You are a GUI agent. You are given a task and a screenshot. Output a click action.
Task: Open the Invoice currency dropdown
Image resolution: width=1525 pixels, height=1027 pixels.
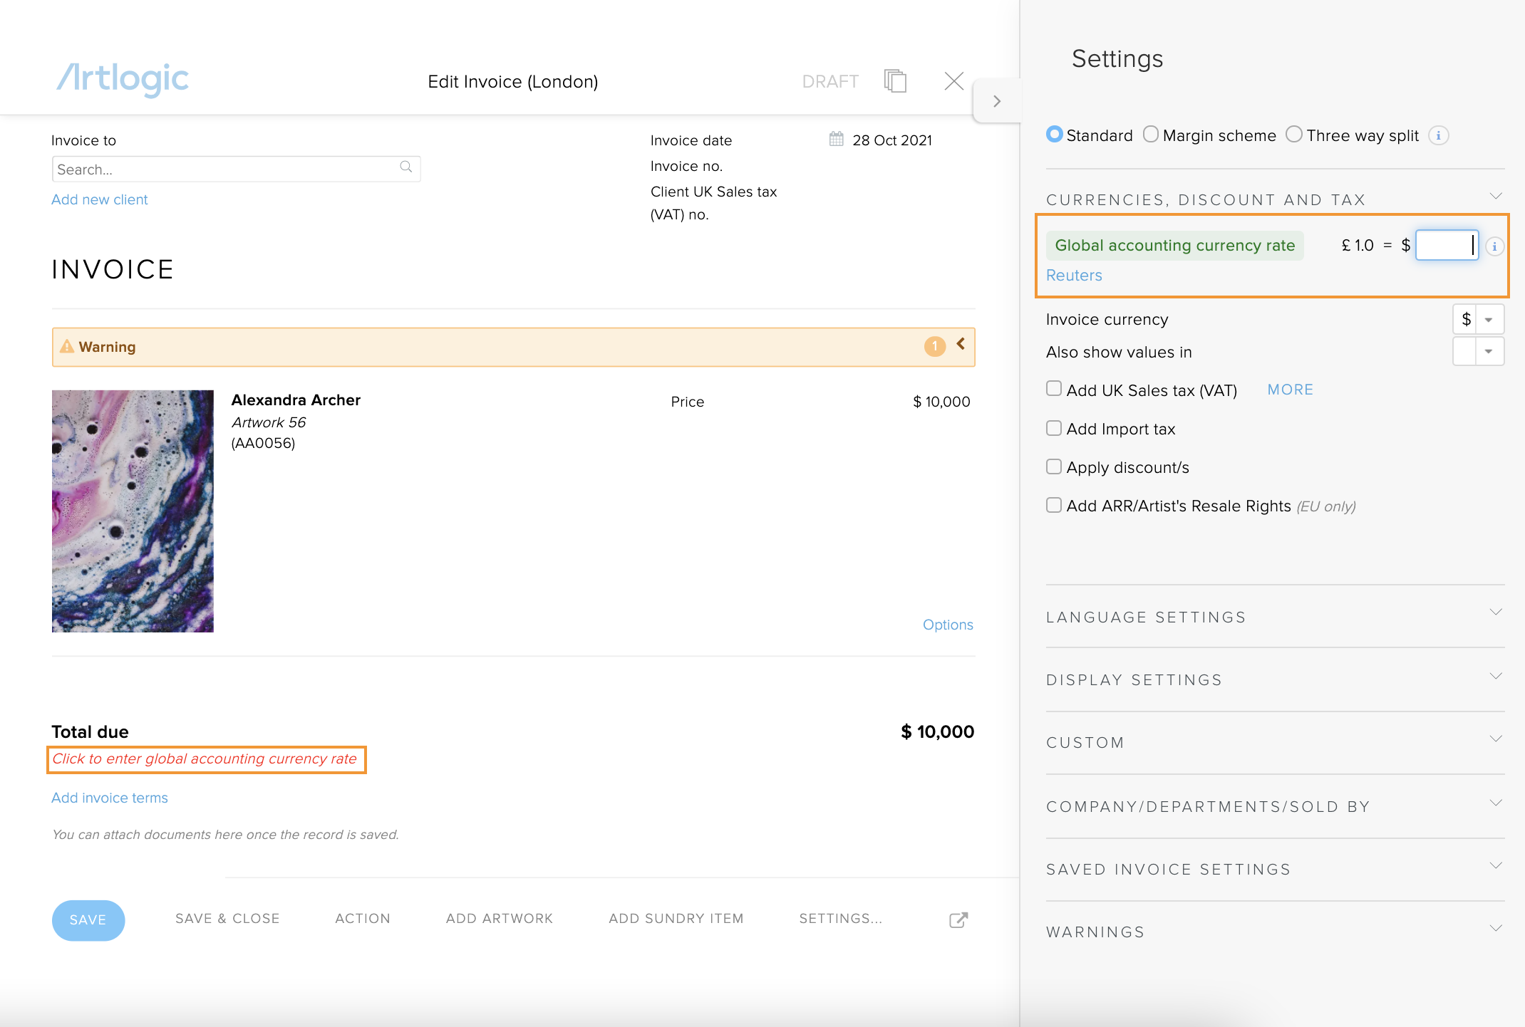pyautogui.click(x=1479, y=319)
